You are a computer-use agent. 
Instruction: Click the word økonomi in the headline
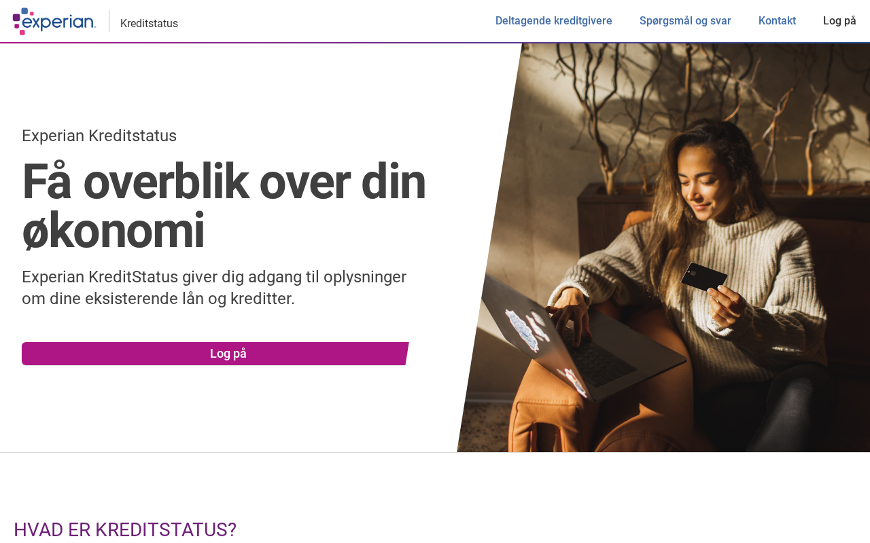(x=113, y=231)
